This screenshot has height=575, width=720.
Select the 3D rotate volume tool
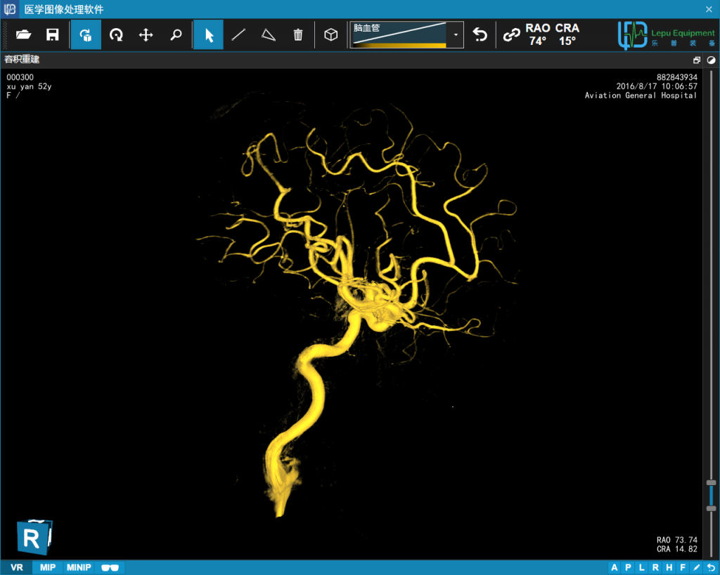pos(86,34)
